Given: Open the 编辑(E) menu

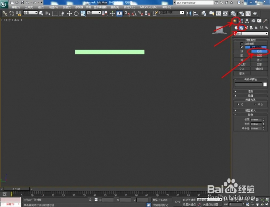Looking at the screenshot, I should pyautogui.click(x=16, y=7).
